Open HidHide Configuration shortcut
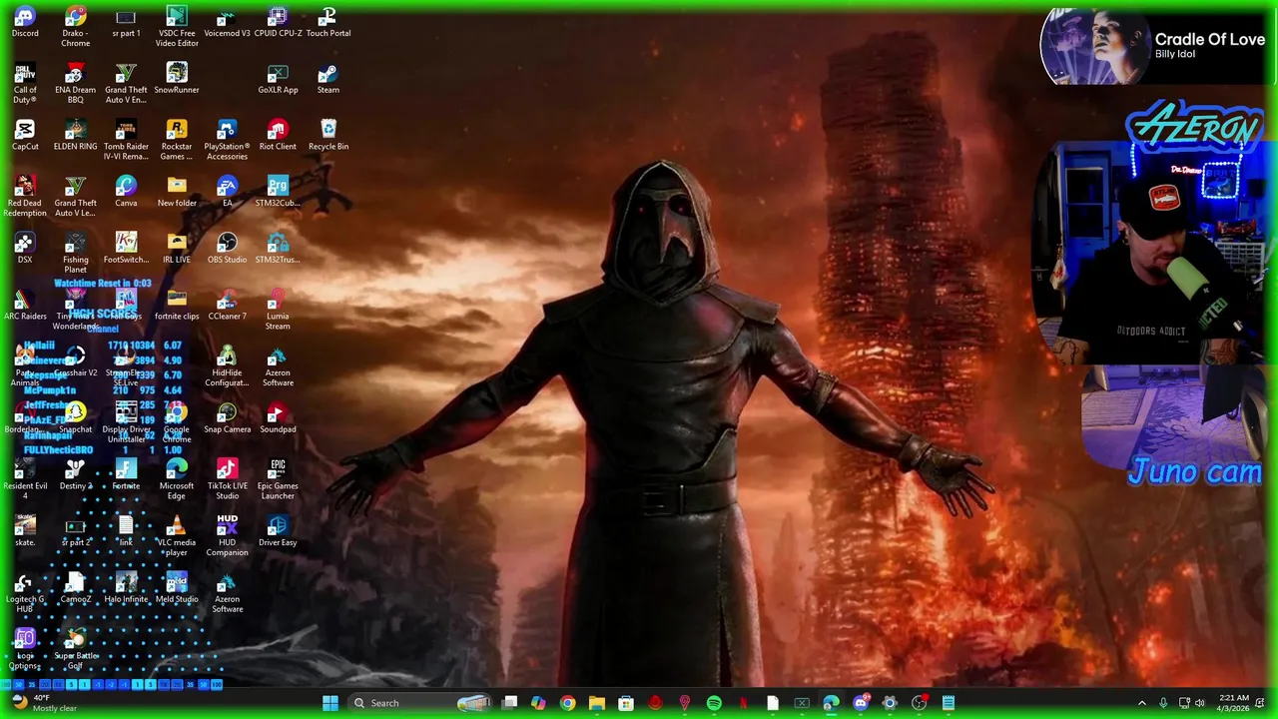 coord(227,366)
